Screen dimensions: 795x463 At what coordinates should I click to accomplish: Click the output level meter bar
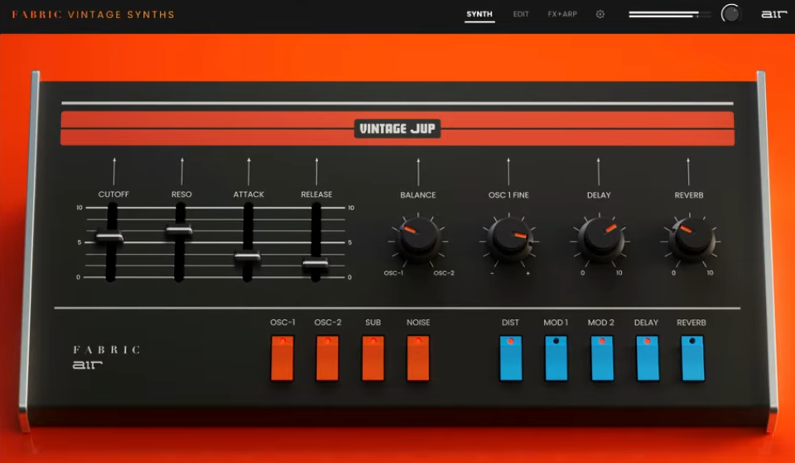670,15
